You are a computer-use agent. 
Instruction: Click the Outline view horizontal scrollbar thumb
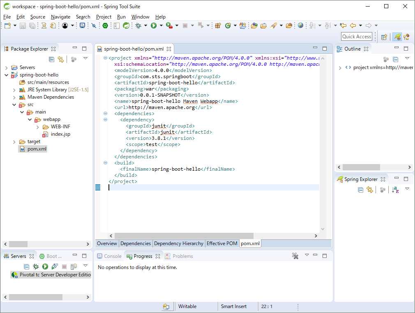361,167
